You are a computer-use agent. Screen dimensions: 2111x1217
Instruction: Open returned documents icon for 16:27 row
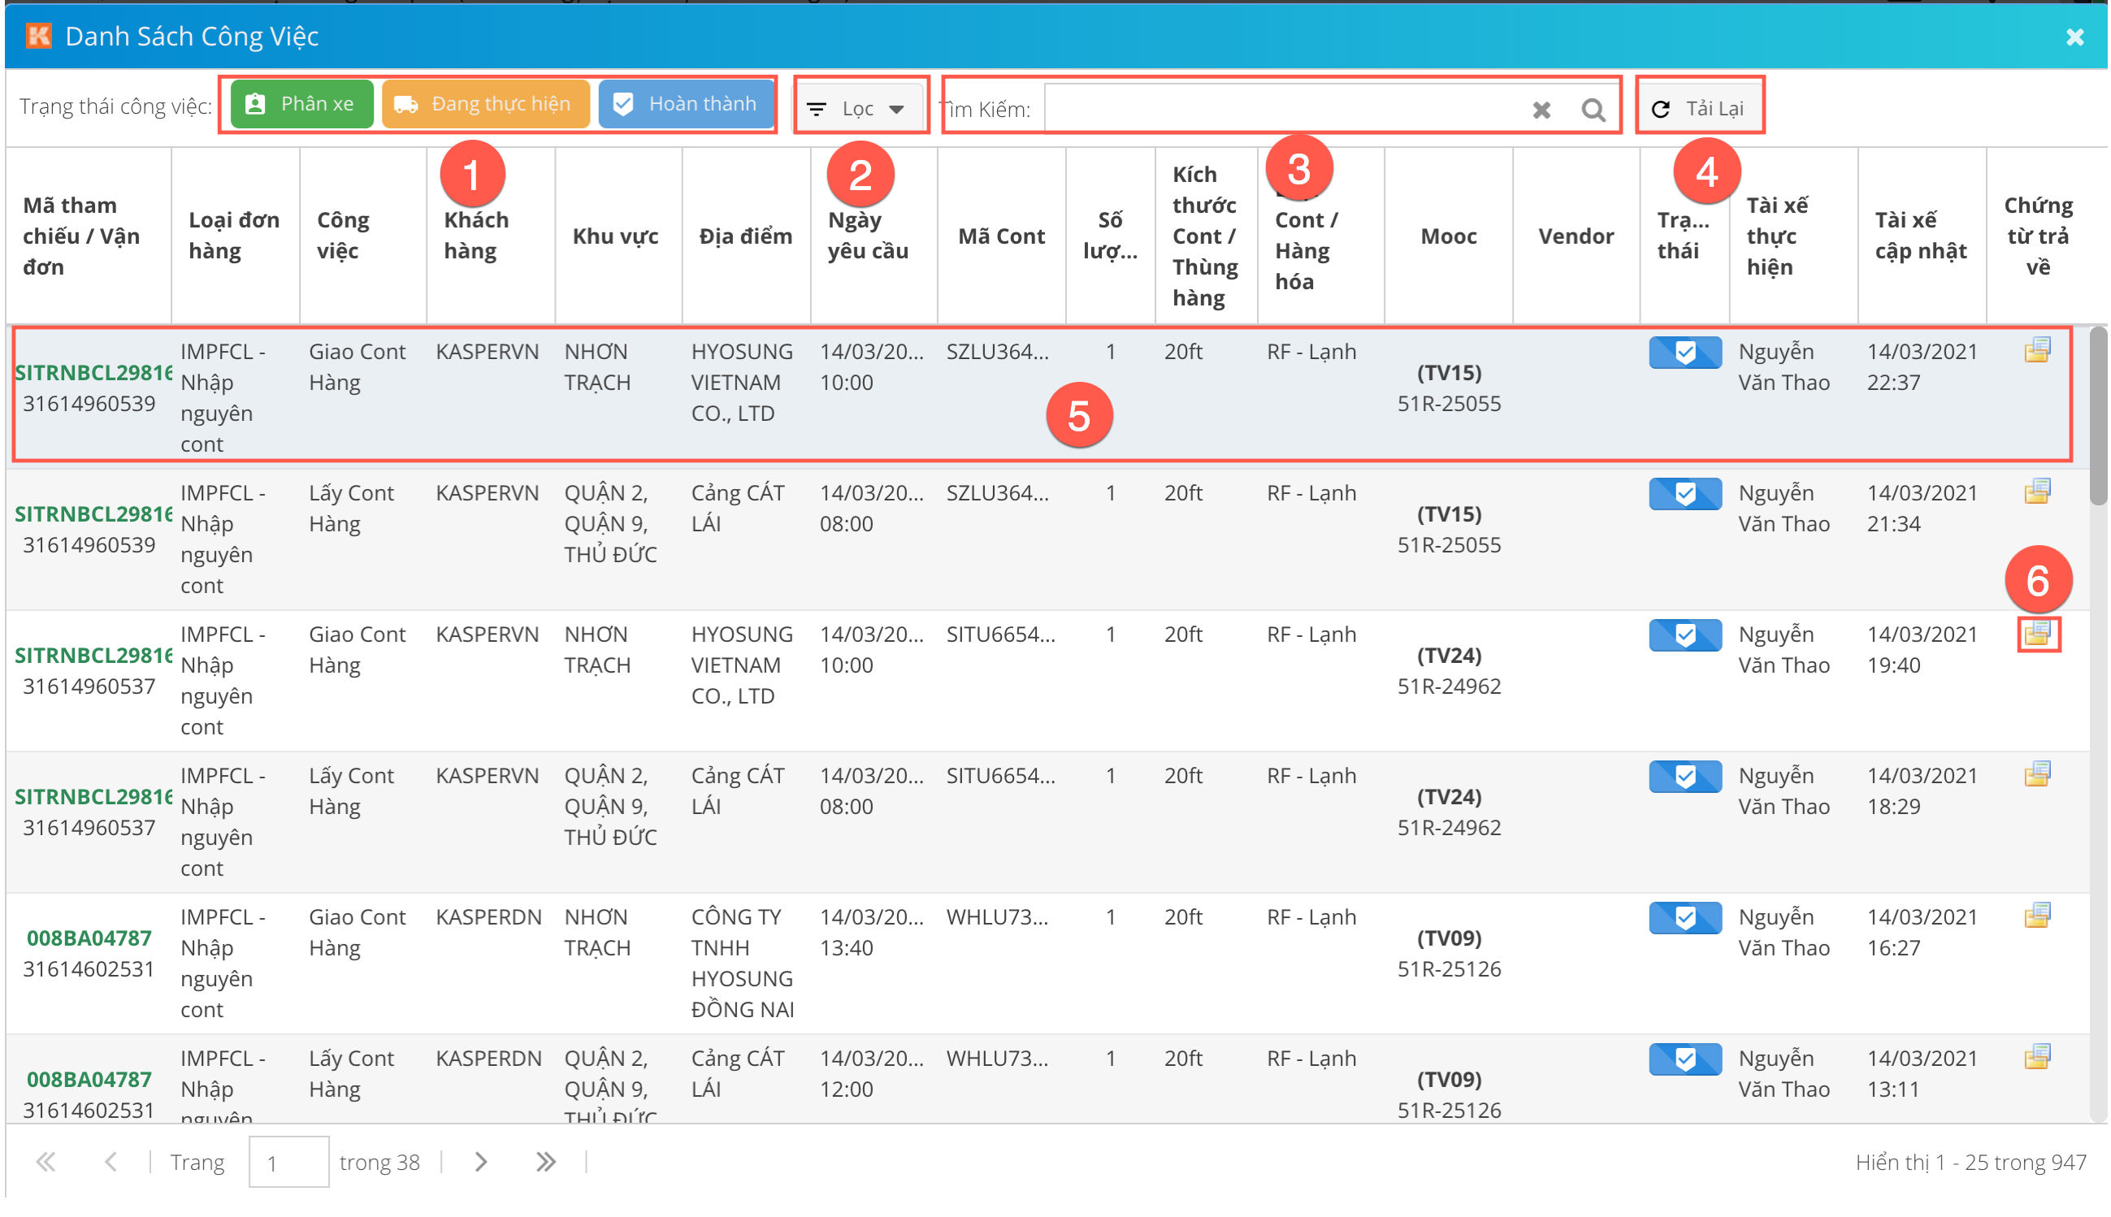point(2036,916)
